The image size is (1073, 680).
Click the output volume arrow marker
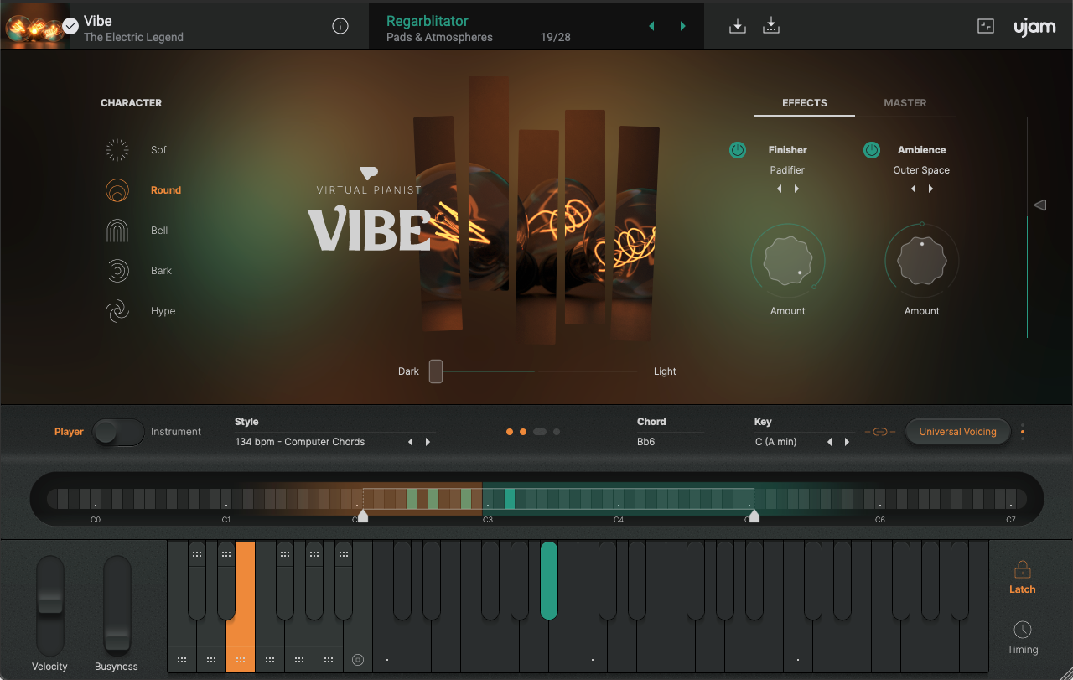click(1040, 205)
